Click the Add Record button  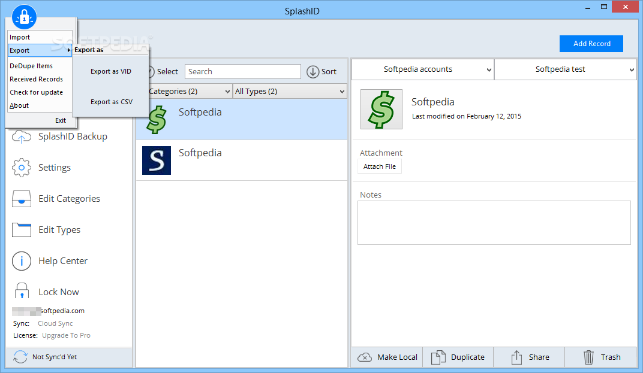[591, 43]
